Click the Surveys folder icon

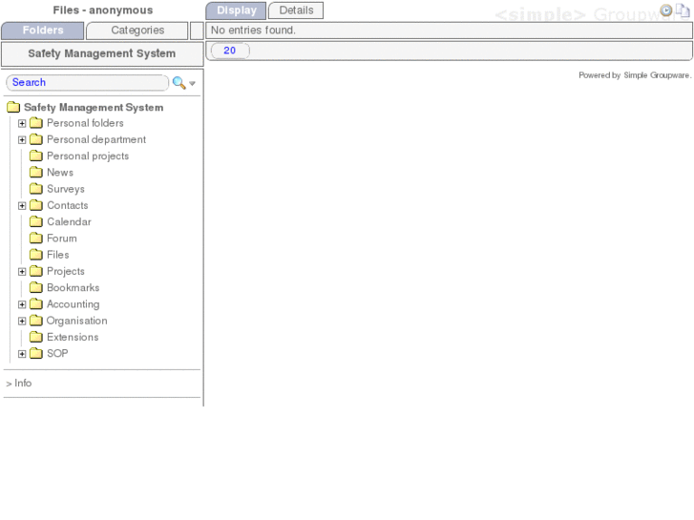click(36, 189)
